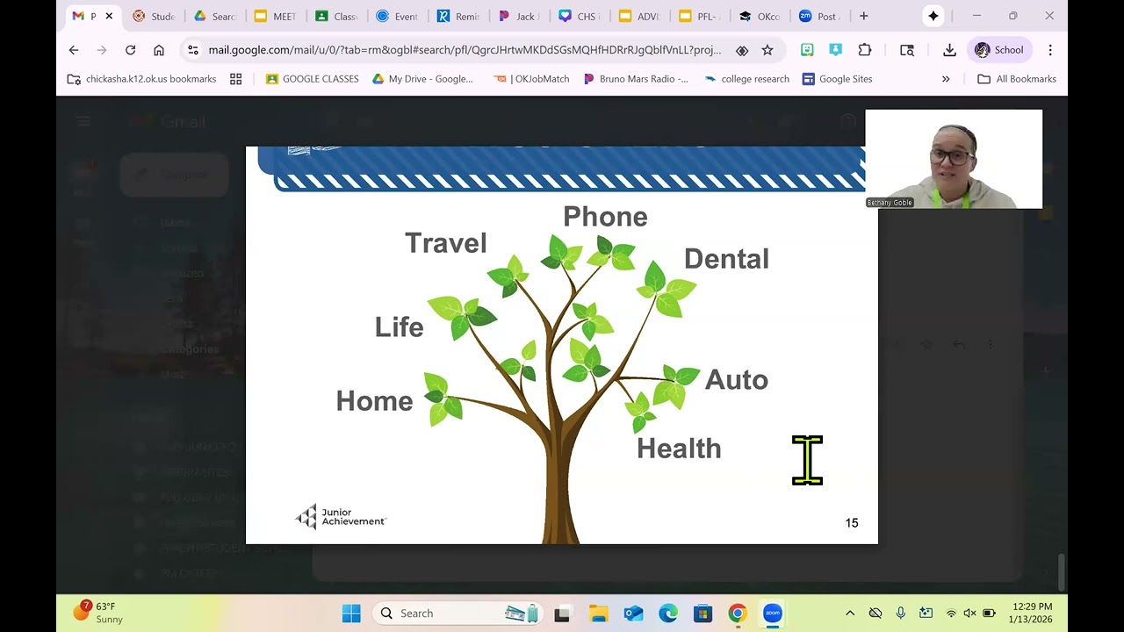Open the Chrome downloads icon

(x=949, y=50)
